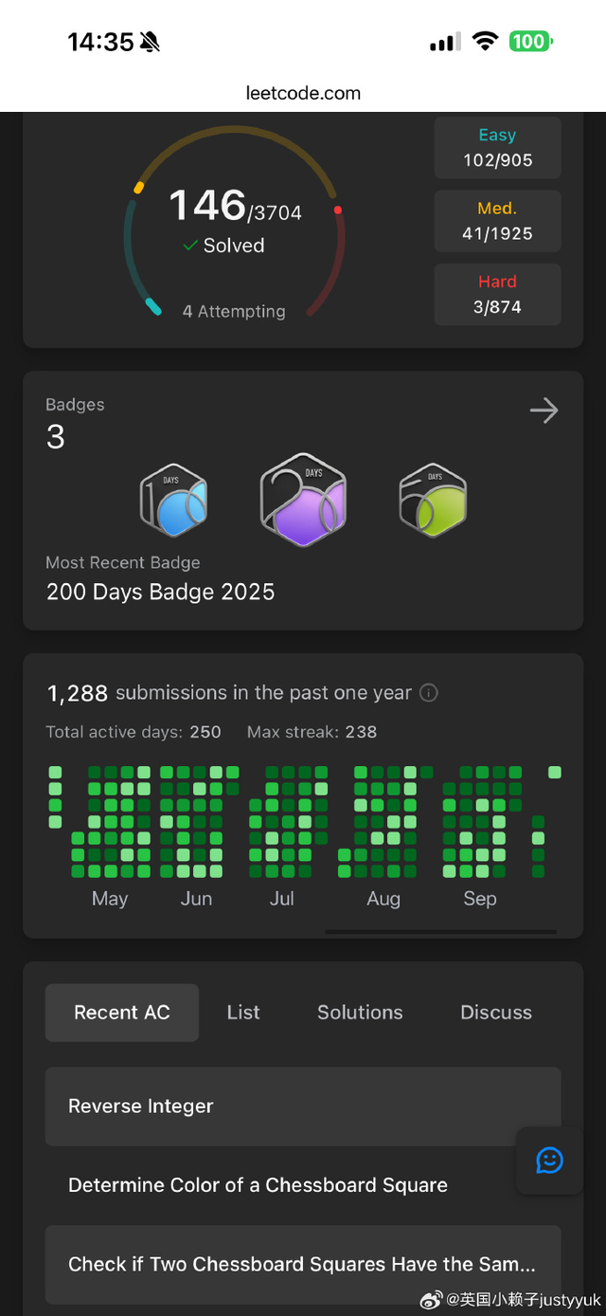The width and height of the screenshot is (606, 1316).
Task: Select the Med. 41/1925 stat box
Action: (498, 221)
